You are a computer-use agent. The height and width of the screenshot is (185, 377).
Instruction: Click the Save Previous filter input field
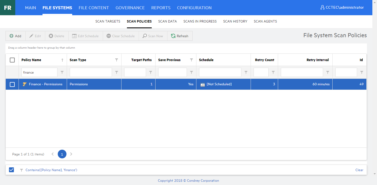point(172,72)
